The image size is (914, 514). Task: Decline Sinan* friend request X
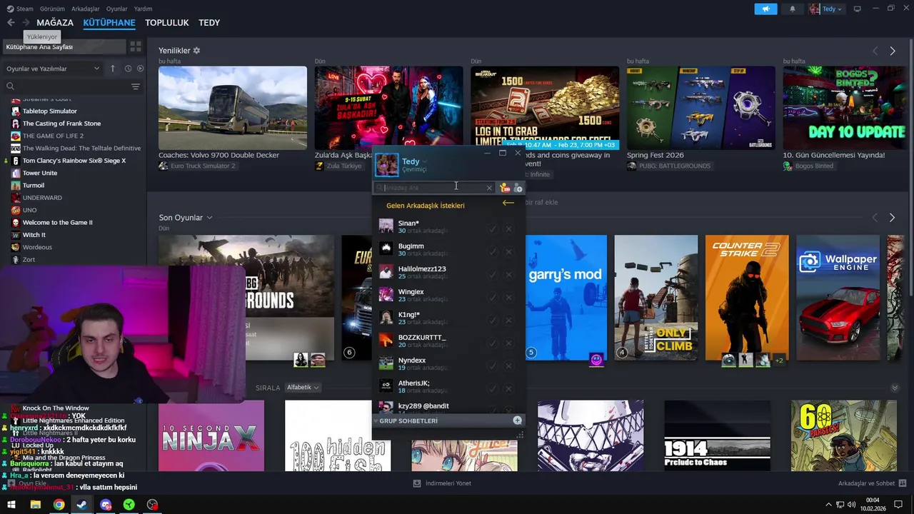pyautogui.click(x=508, y=229)
